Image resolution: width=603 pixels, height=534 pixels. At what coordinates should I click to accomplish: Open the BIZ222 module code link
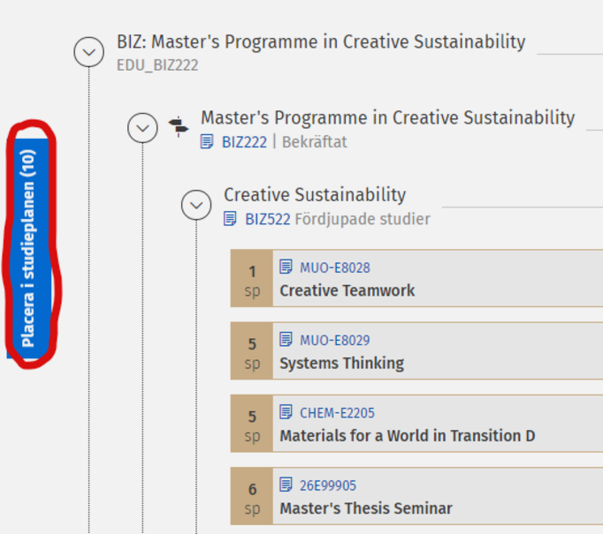pos(244,142)
